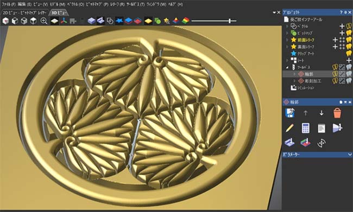The image size is (353, 212).
Task: Select the シミュレーション tree item
Action: pos(306,88)
